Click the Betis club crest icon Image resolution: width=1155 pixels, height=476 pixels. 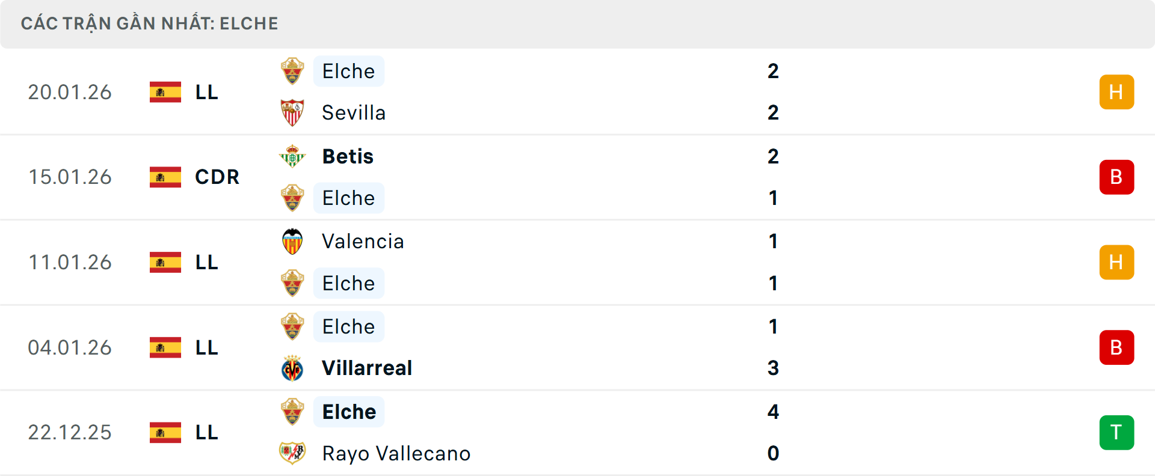tap(292, 156)
